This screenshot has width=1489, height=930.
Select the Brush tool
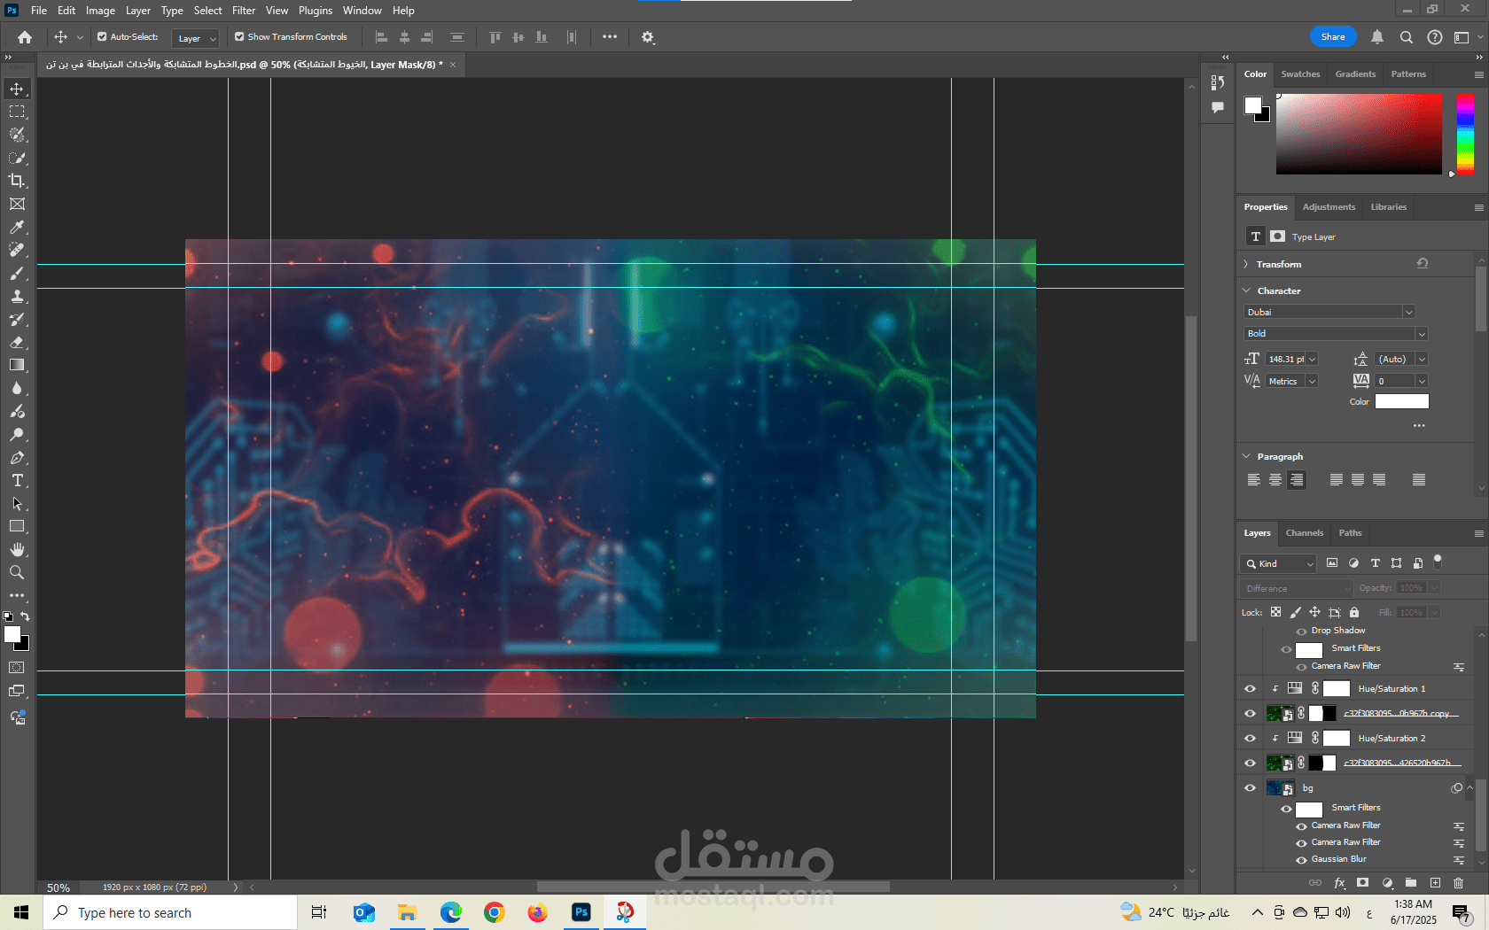(17, 273)
